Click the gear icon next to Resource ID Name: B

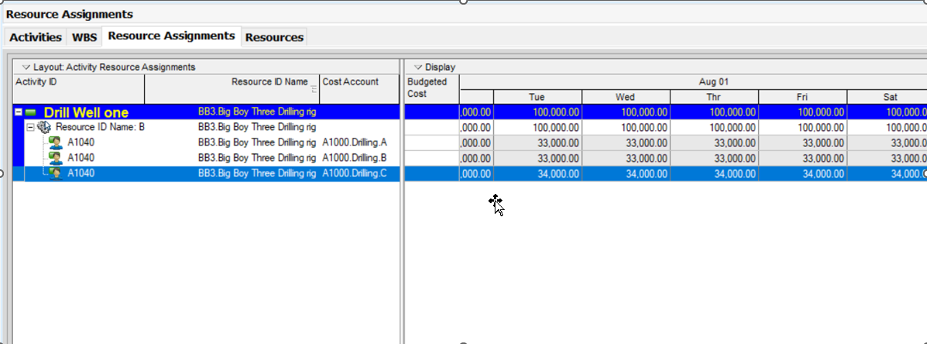pyautogui.click(x=44, y=128)
